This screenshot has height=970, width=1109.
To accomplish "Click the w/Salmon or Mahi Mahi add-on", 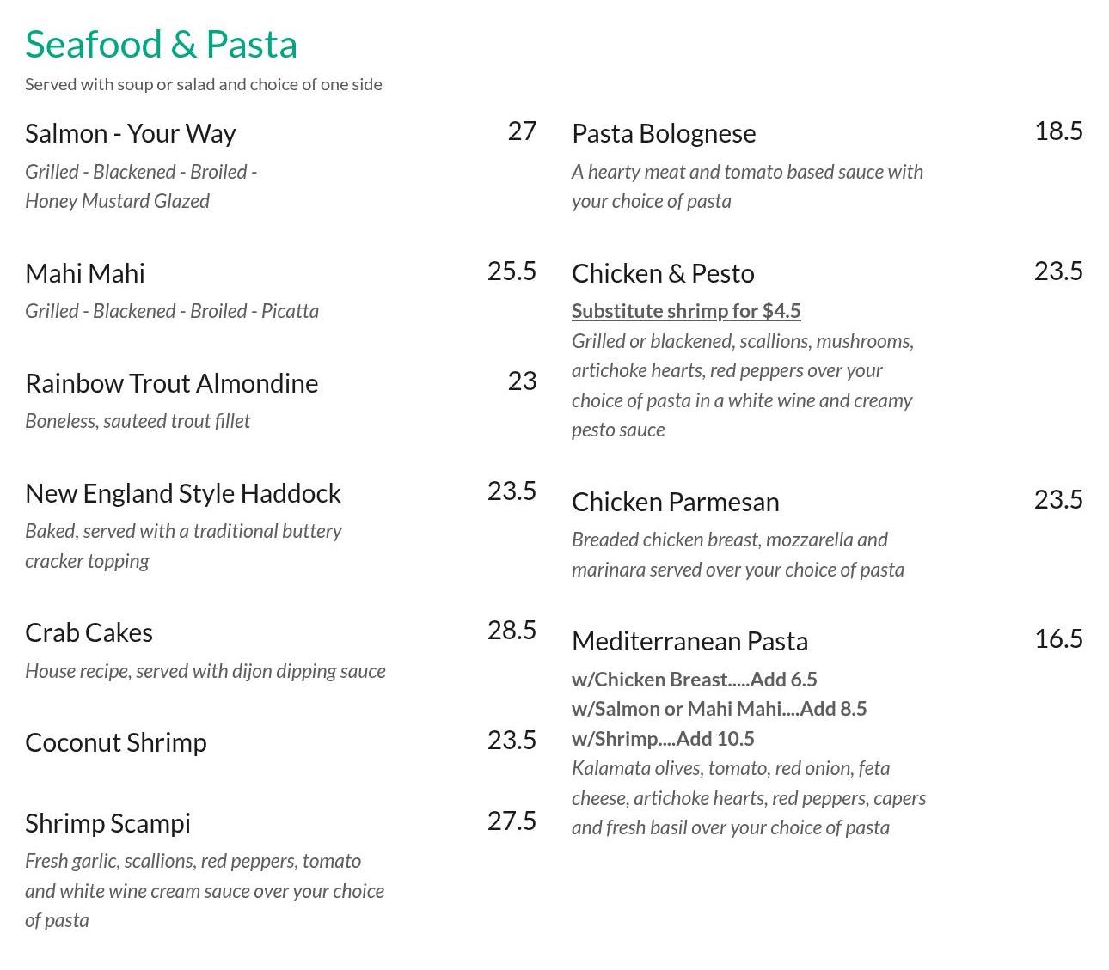I will [x=719, y=709].
